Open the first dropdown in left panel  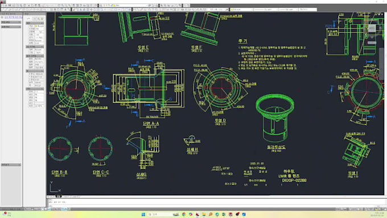[x=11, y=22]
